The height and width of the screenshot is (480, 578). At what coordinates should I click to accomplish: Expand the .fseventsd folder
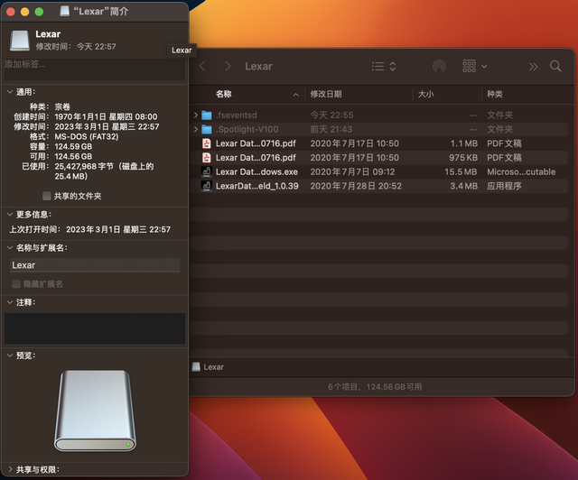click(196, 115)
